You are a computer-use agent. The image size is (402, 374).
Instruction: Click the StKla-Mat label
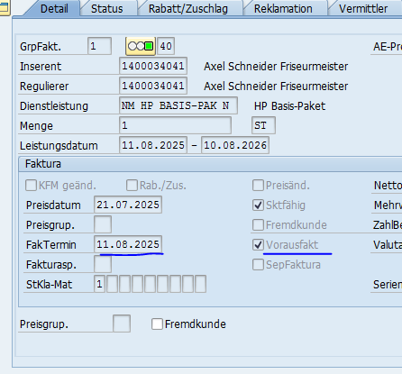(49, 285)
